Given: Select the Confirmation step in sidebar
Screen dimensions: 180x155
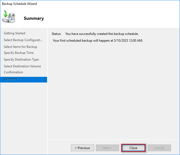Looking at the screenshot, I should [13, 72].
